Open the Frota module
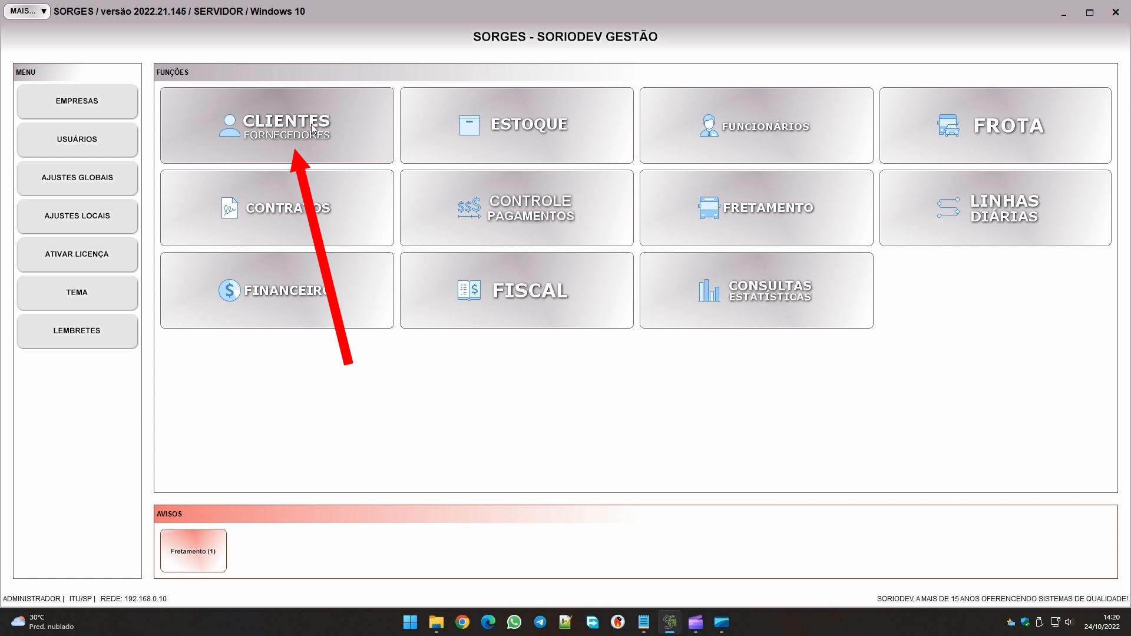1131x636 pixels. coord(995,125)
